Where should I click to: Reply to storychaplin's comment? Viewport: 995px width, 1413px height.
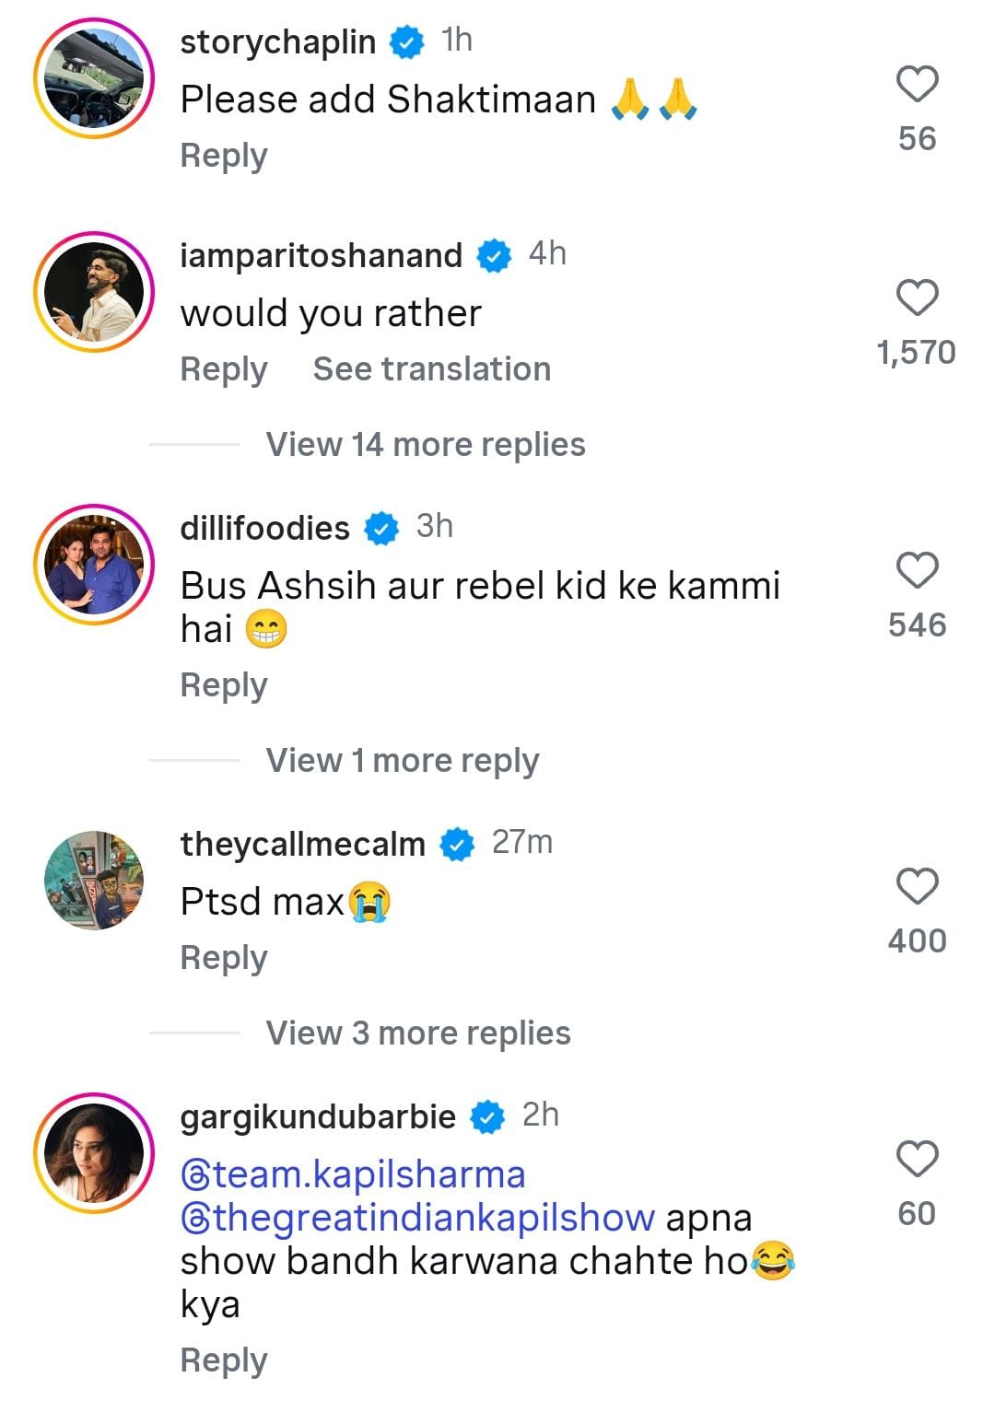(x=224, y=156)
